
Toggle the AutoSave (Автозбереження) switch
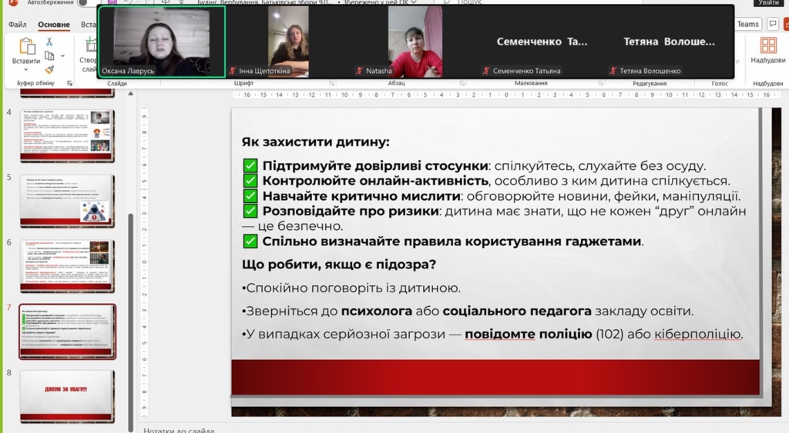[82, 3]
